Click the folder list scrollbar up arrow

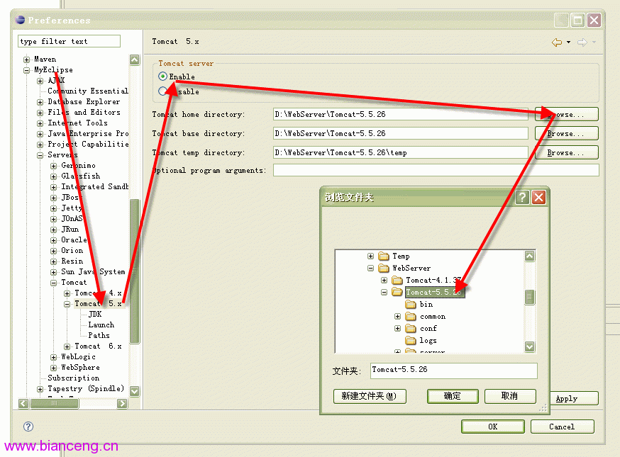coord(529,256)
